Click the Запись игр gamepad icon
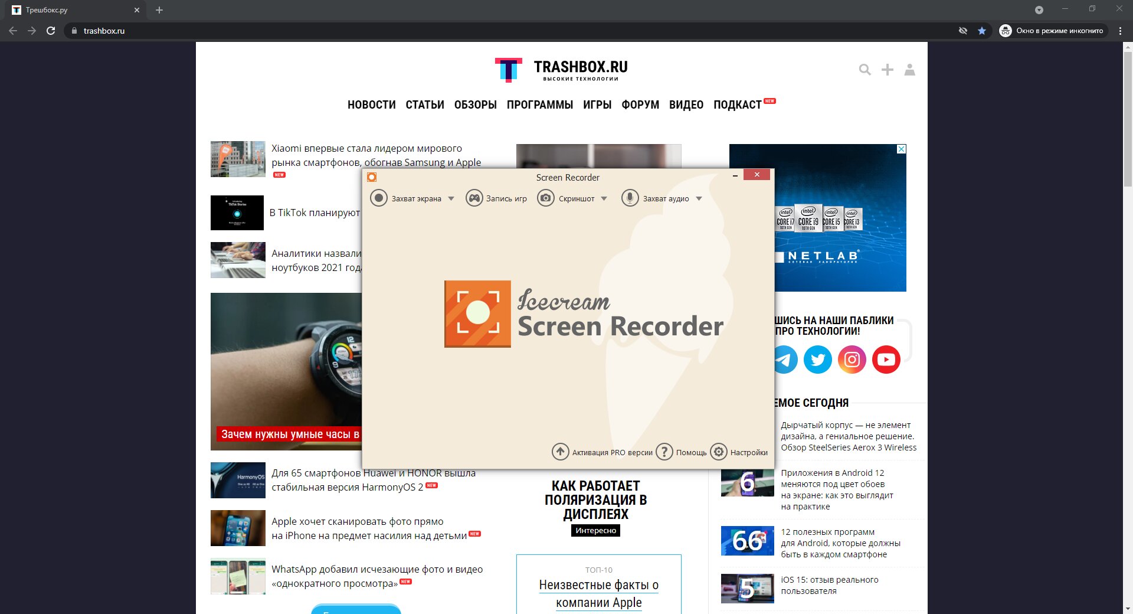The height and width of the screenshot is (614, 1133). click(x=474, y=198)
